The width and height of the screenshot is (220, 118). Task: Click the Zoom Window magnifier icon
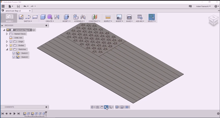[110, 107]
